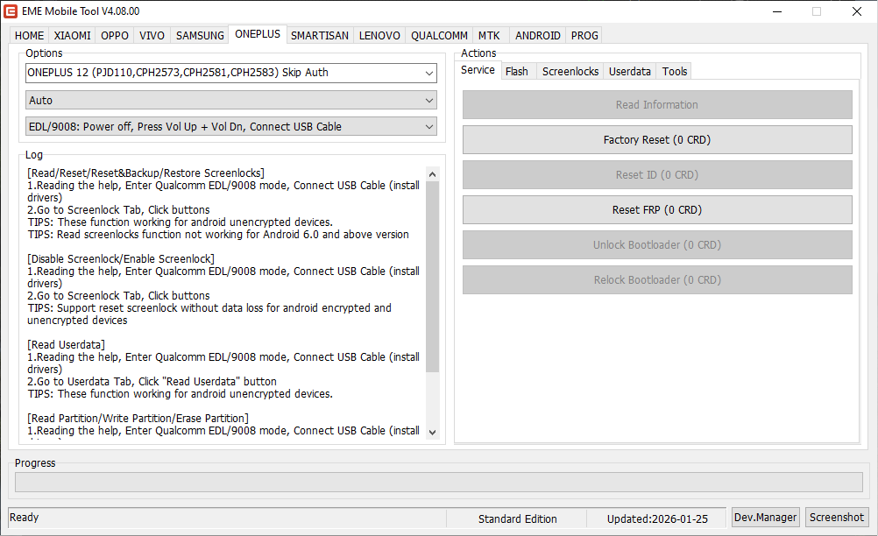Expand the EDL/9008 connection mode dropdown

(231, 127)
